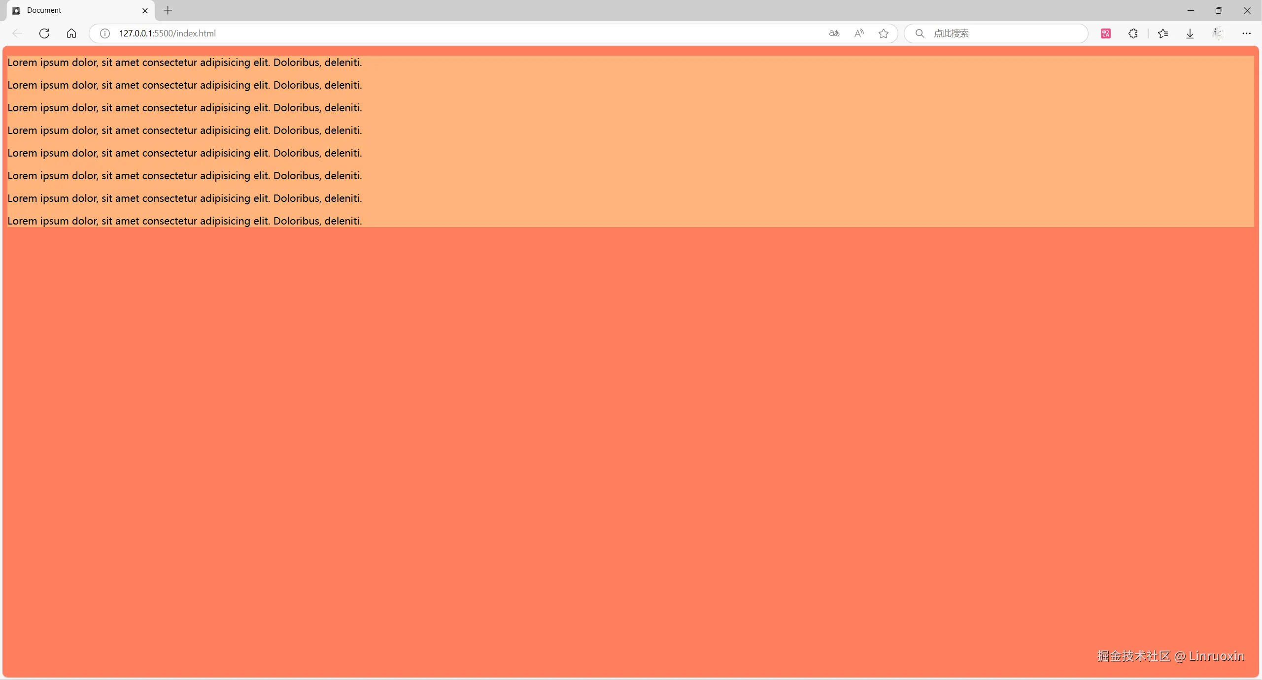Viewport: 1262px width, 680px height.
Task: Activate the read aloud icon
Action: pos(859,33)
